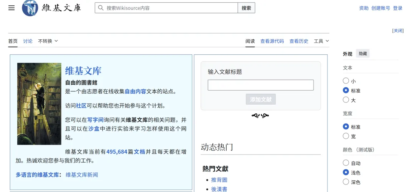
Task: Open the 沙盒 sandbox link
Action: (94, 129)
